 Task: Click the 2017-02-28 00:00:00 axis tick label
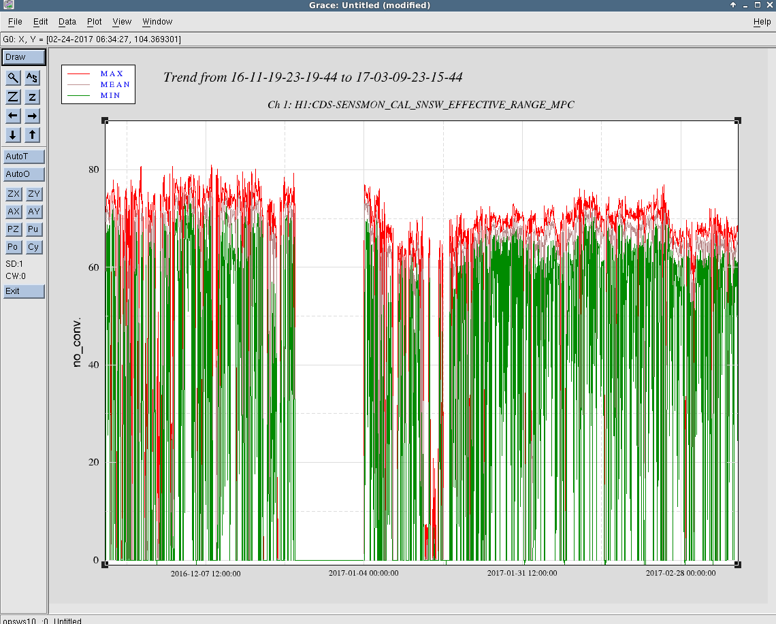[681, 574]
